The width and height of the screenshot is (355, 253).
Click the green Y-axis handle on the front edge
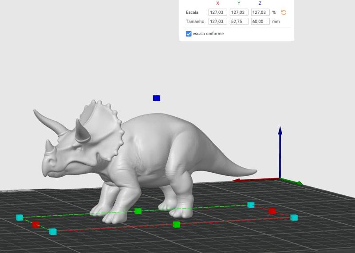click(x=176, y=225)
